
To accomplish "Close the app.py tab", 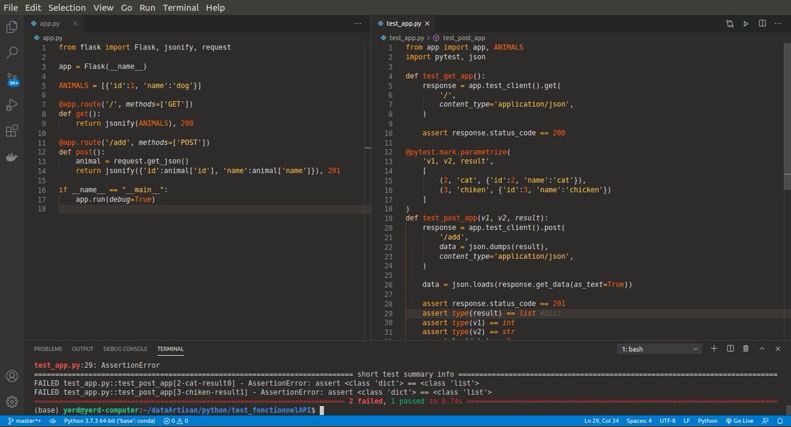I will 76,23.
